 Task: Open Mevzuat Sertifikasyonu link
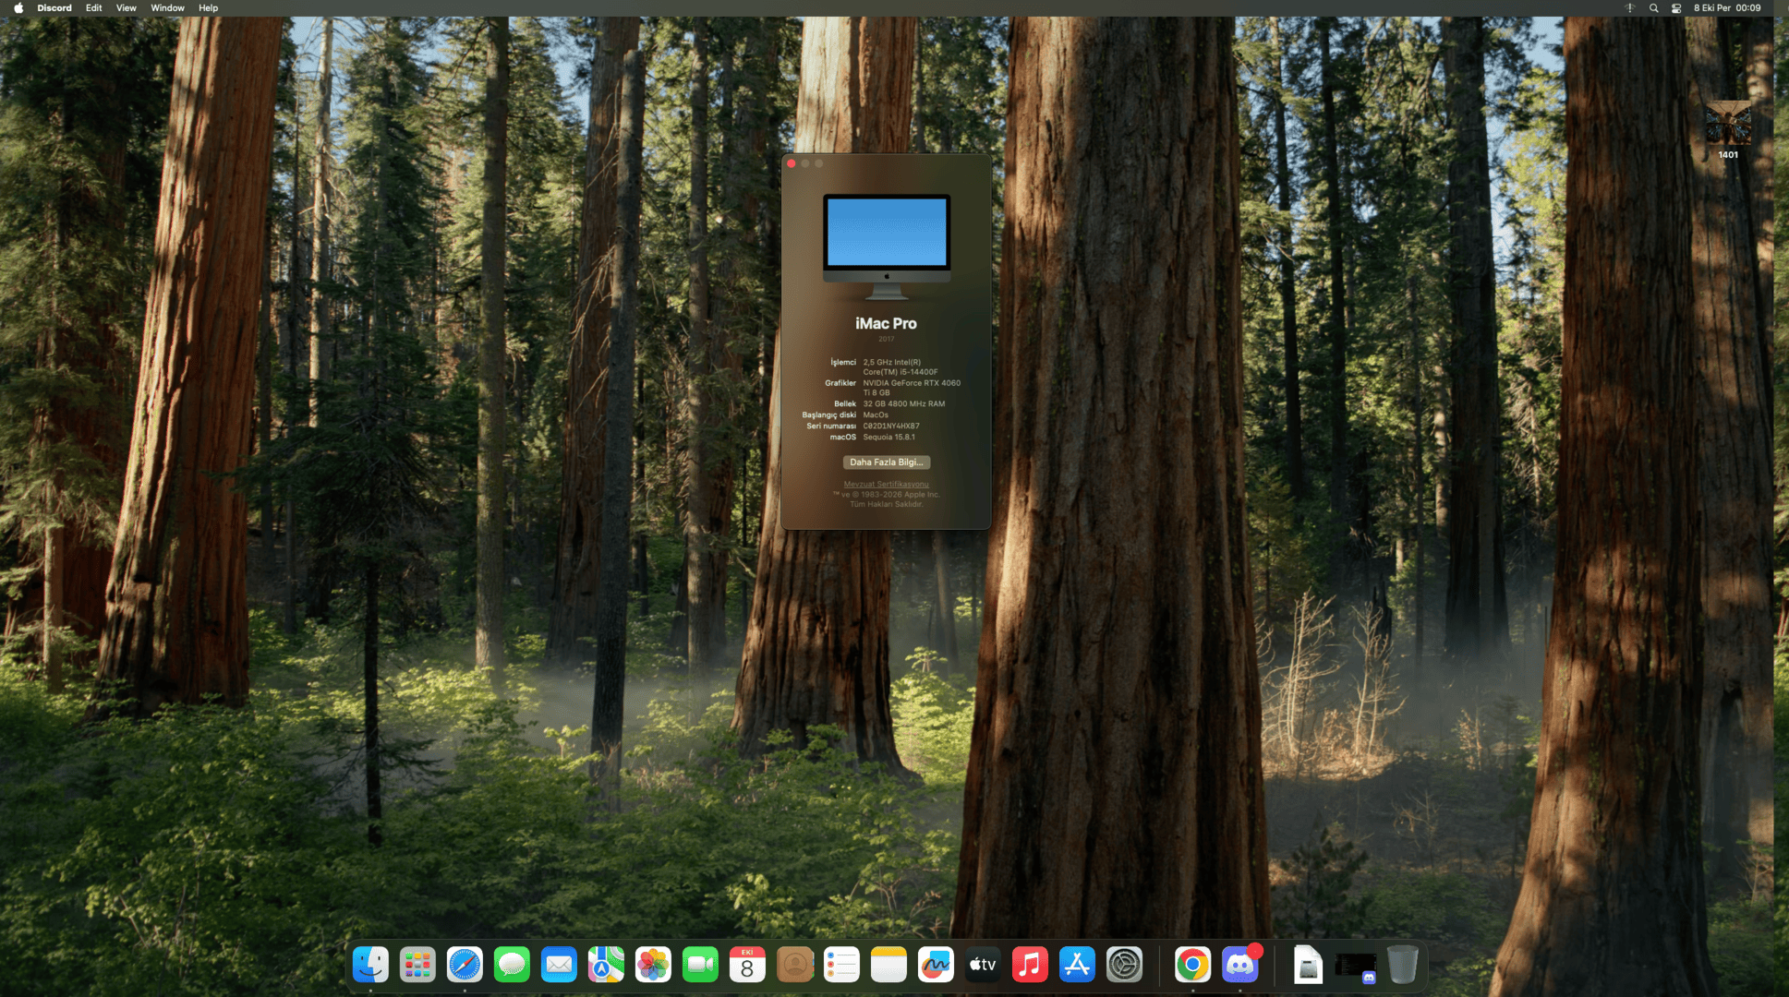pos(886,485)
